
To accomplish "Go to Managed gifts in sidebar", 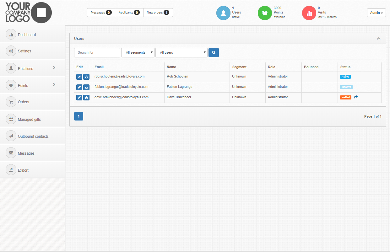I will (29, 120).
